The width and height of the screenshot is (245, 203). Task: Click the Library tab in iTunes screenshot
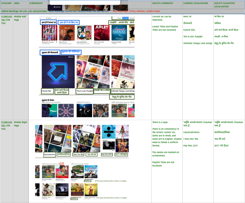[119, 18]
